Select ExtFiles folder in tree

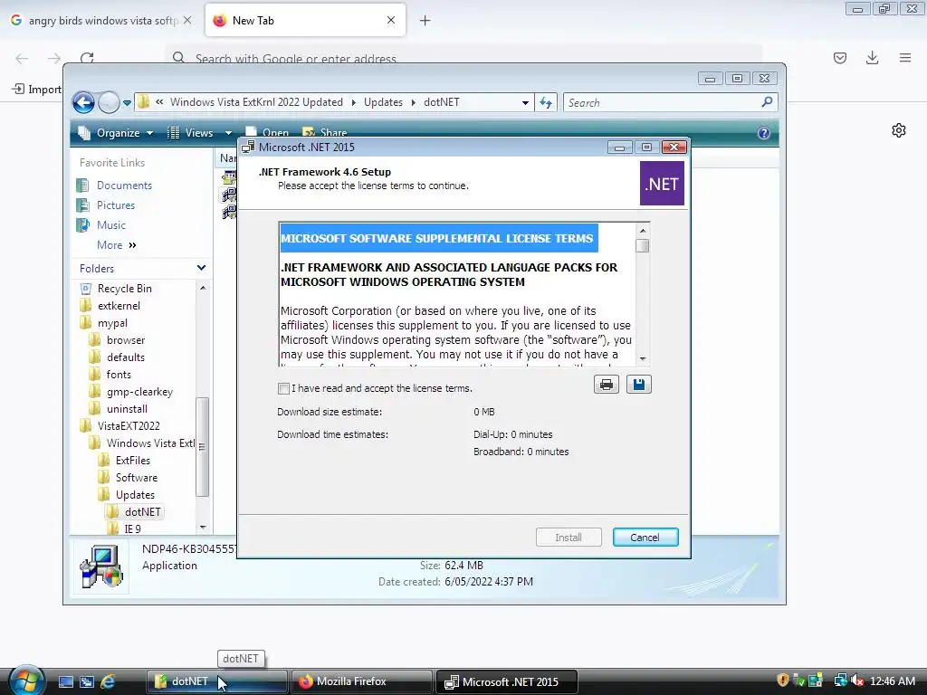tap(132, 461)
